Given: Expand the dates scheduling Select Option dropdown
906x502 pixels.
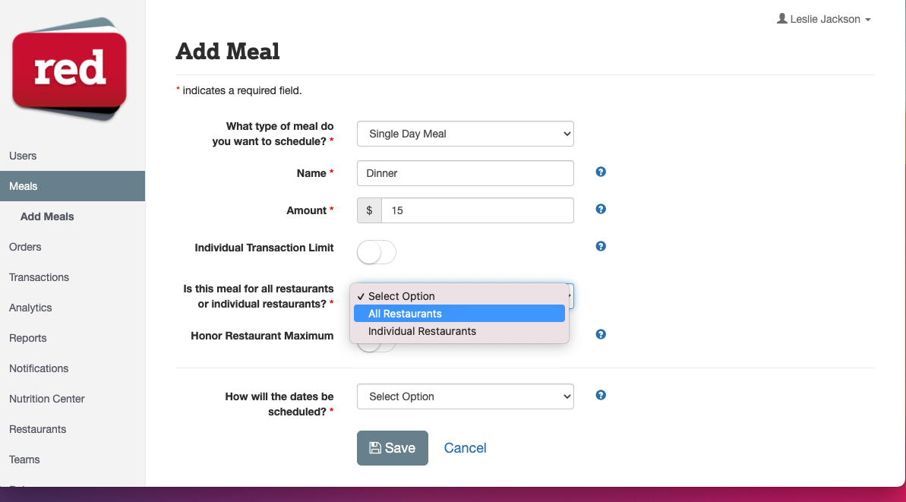Looking at the screenshot, I should [465, 396].
